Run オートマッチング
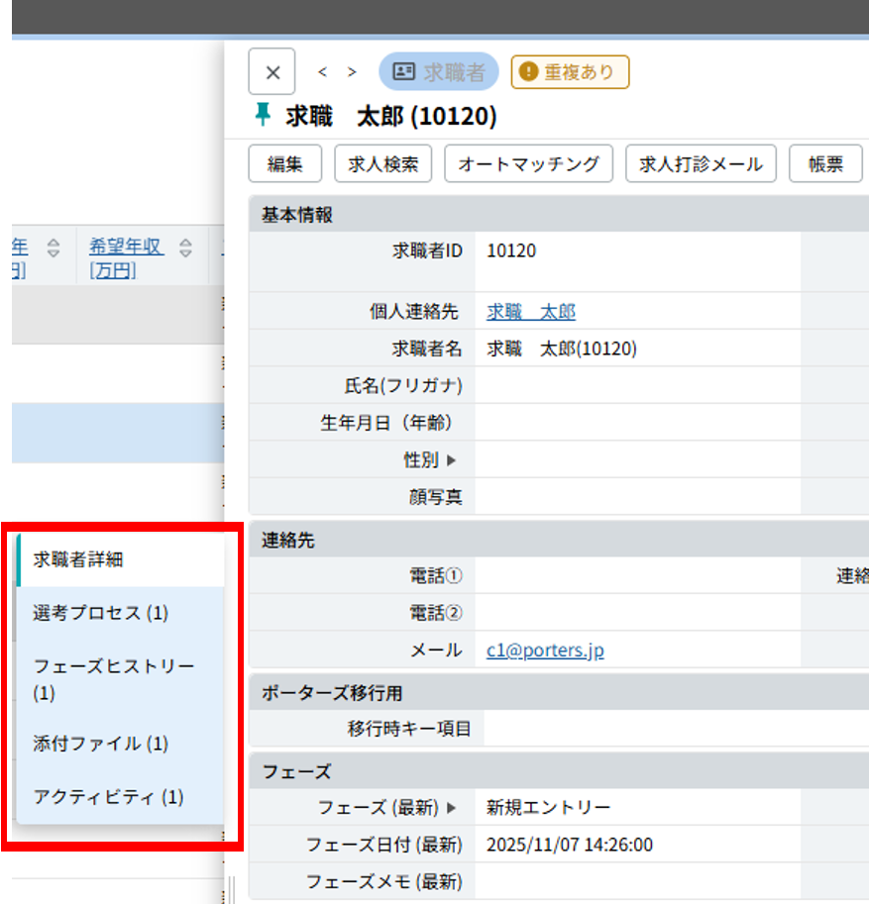The width and height of the screenshot is (870, 904). coord(528,164)
